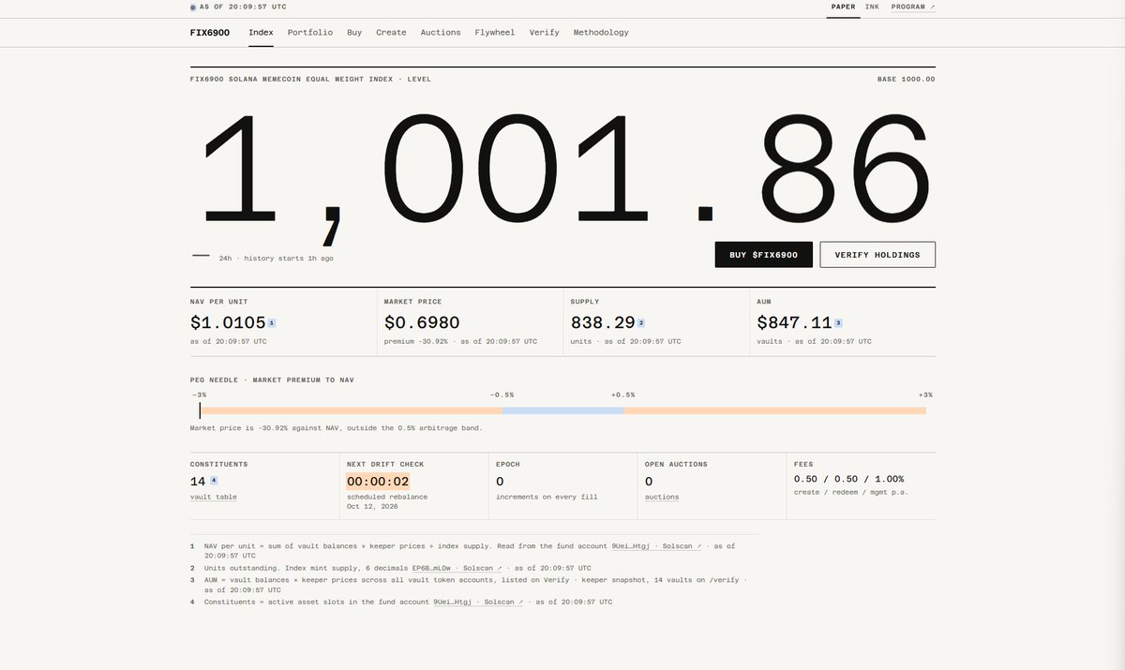Click the Epoch value 0
Image resolution: width=1125 pixels, height=670 pixels.
(500, 482)
